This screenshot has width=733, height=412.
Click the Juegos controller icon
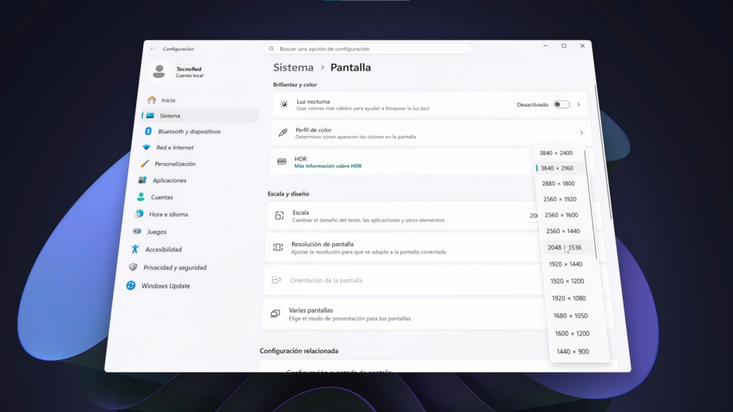coord(137,231)
